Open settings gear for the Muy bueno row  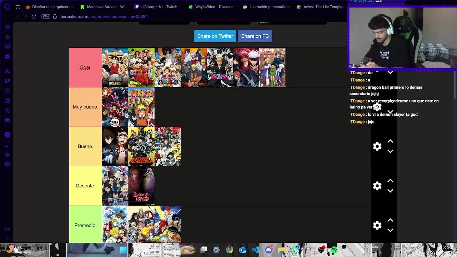(377, 107)
